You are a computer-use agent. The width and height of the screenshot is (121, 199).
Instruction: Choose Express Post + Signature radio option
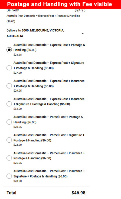pos(9,68)
